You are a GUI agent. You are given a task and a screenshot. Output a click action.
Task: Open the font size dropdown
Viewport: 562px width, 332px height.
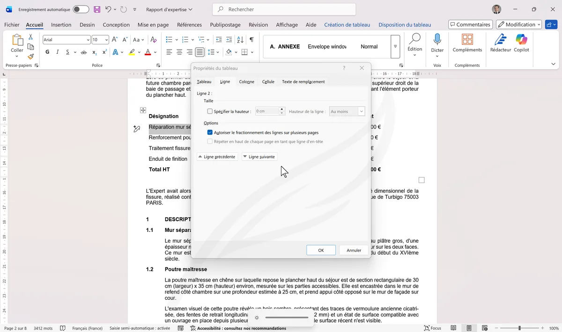(106, 40)
